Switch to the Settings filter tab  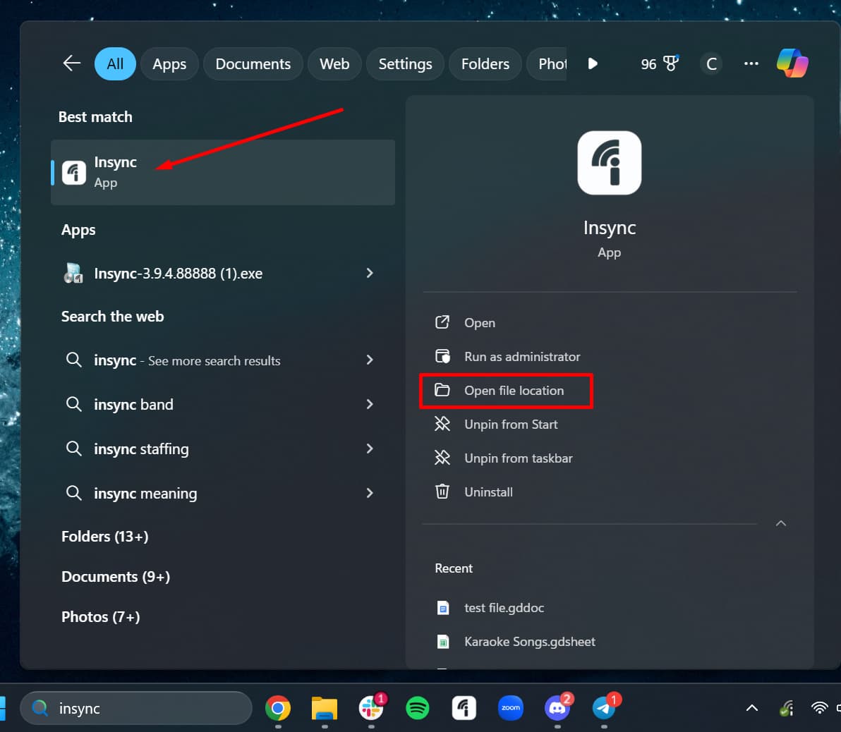pyautogui.click(x=405, y=63)
